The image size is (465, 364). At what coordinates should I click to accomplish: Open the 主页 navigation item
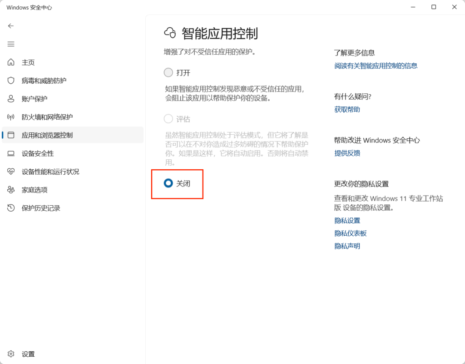click(x=73, y=62)
